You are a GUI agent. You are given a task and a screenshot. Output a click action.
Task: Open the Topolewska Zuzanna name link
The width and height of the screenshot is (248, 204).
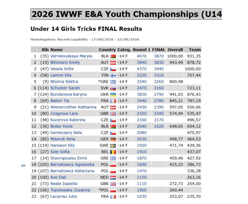(70, 190)
